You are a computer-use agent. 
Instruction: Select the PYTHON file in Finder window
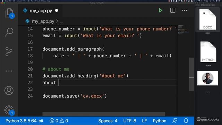click(208, 52)
